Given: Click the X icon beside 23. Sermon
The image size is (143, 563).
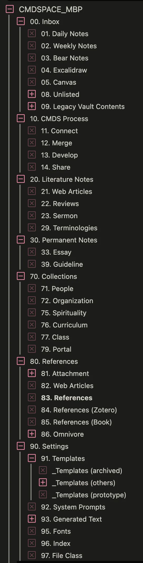Looking at the screenshot, I should [x=32, y=216].
